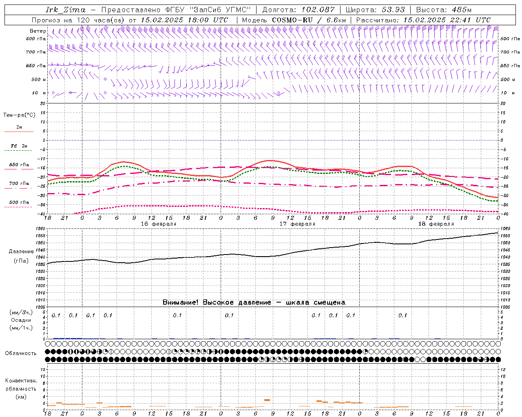Click the 18 февраля date label
The image size is (522, 417).
point(436,224)
